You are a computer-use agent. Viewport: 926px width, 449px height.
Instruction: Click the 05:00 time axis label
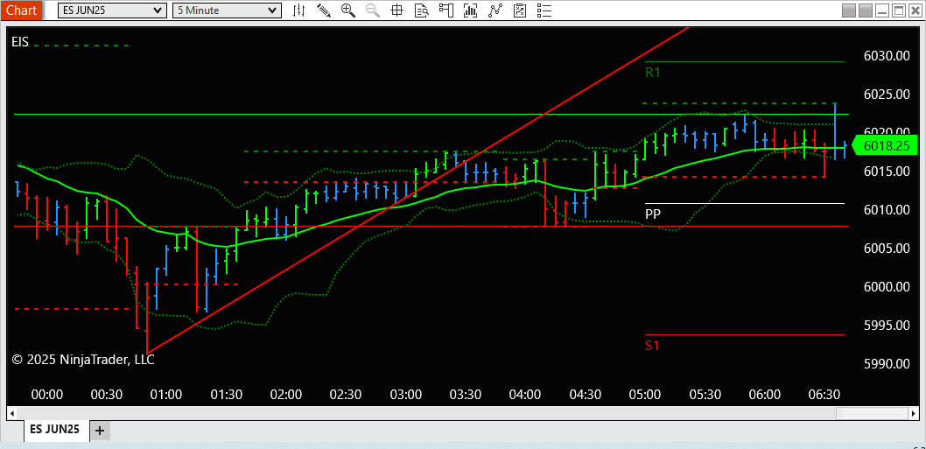tap(644, 394)
